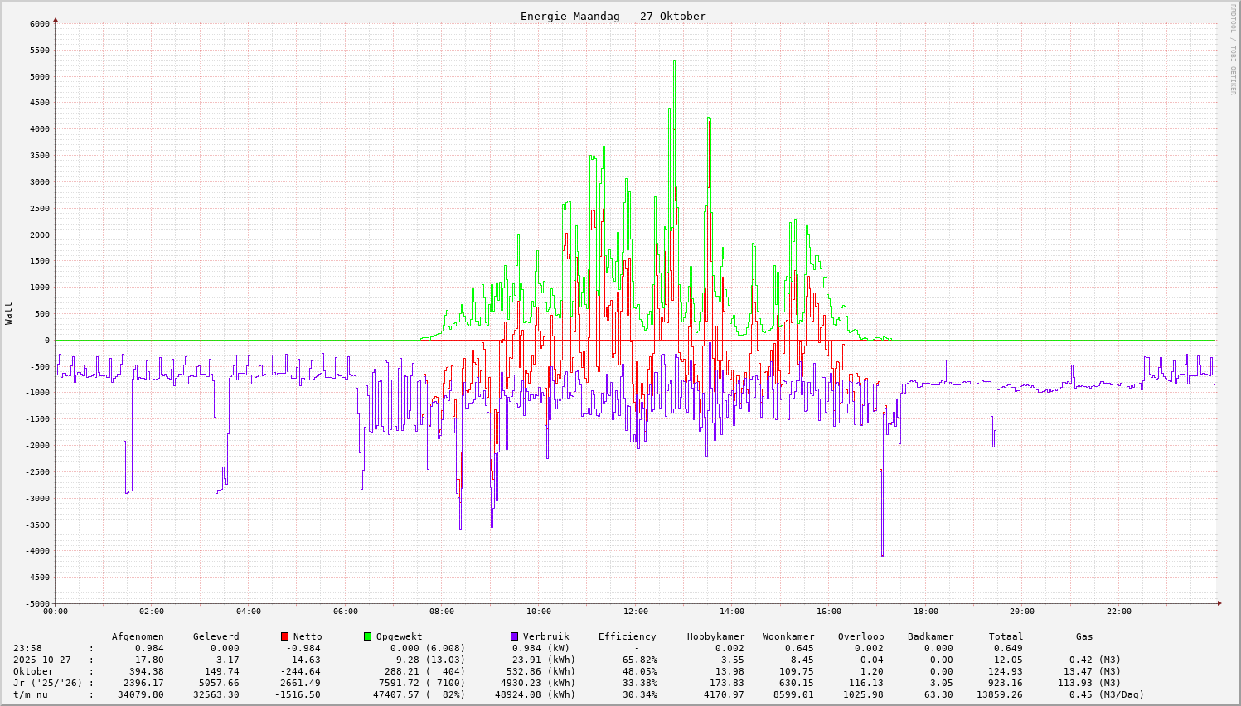Screen dimensions: 1241x706
Task: Click the red Netto legend swatch
Action: coord(284,636)
